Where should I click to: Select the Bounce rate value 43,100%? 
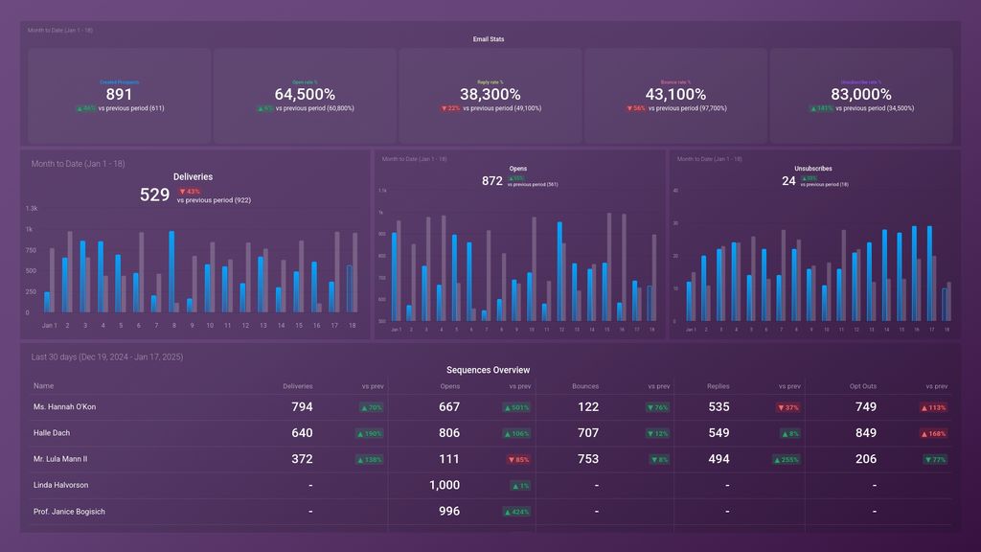click(675, 95)
